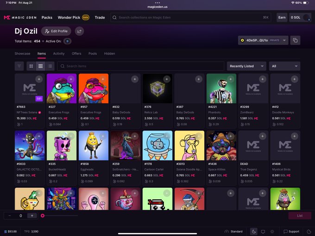The height and width of the screenshot is (236, 315).
Task: Select Baby DeGods #387 plus toggle
Action: tap(199, 79)
